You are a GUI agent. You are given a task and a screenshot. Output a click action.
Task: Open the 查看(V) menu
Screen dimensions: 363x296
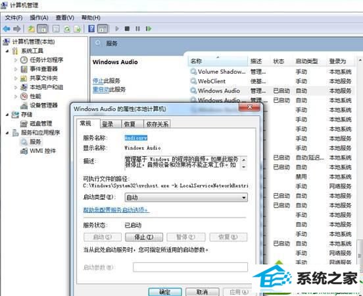pos(65,18)
